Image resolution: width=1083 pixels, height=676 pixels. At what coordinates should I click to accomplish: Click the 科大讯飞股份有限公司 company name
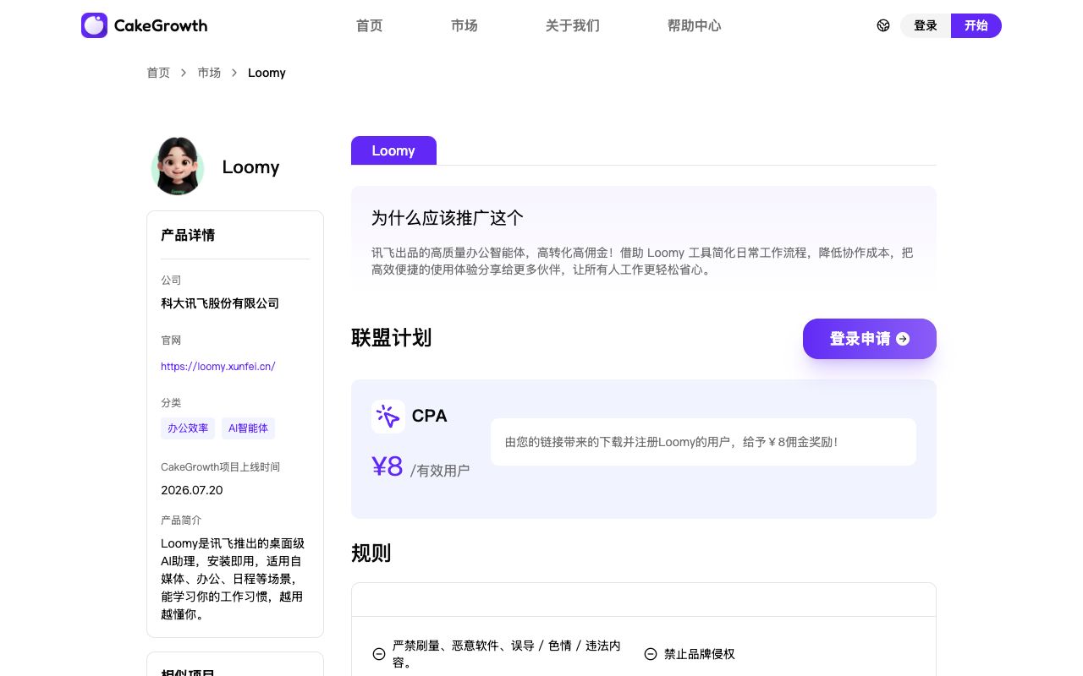pos(220,303)
